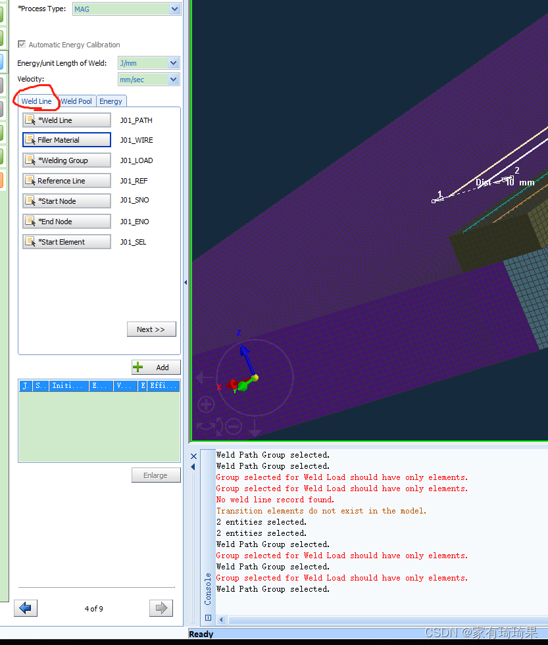Click the Start Element picker icon

(29, 241)
